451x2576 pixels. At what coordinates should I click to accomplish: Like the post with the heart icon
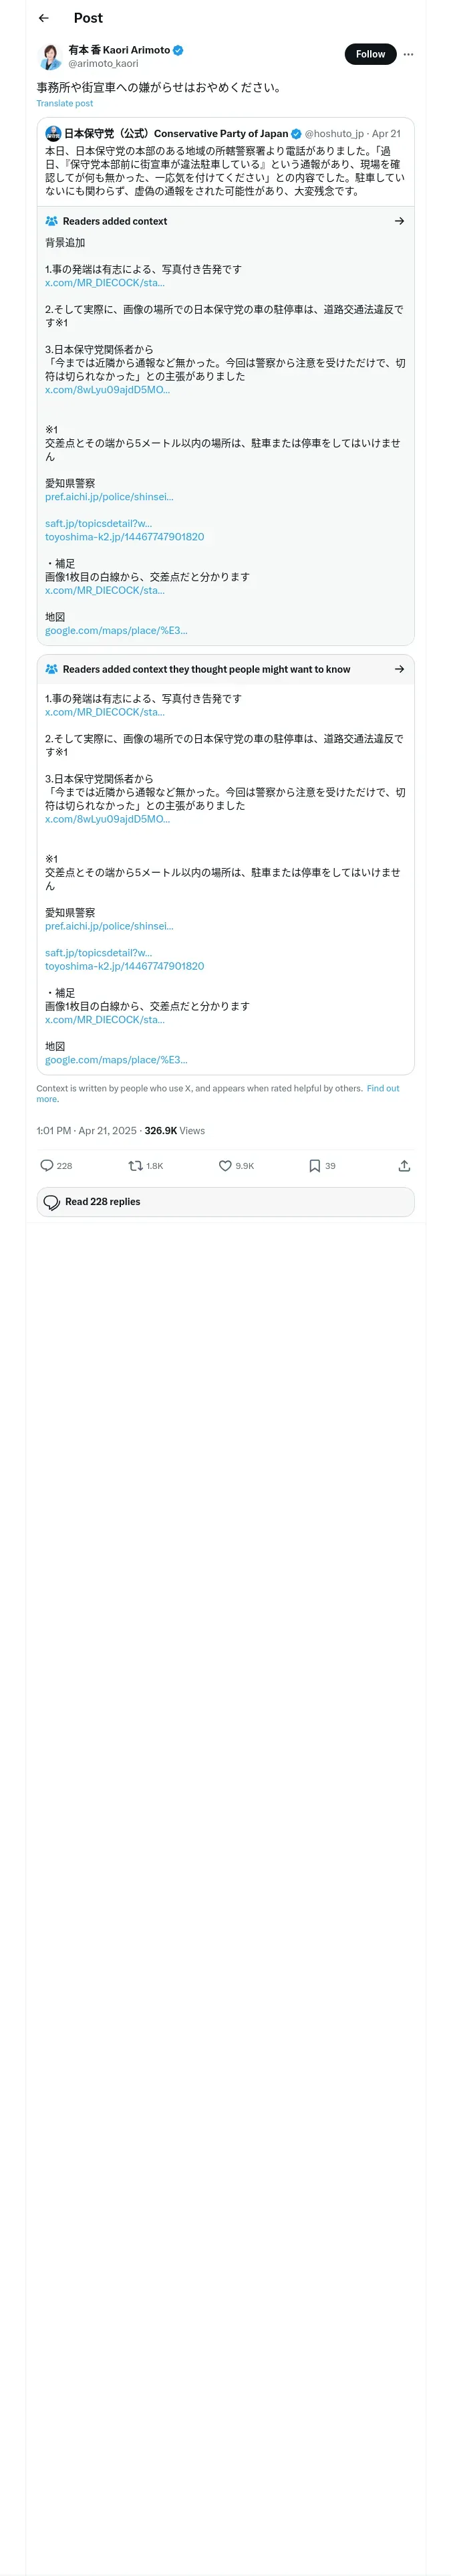click(225, 1165)
